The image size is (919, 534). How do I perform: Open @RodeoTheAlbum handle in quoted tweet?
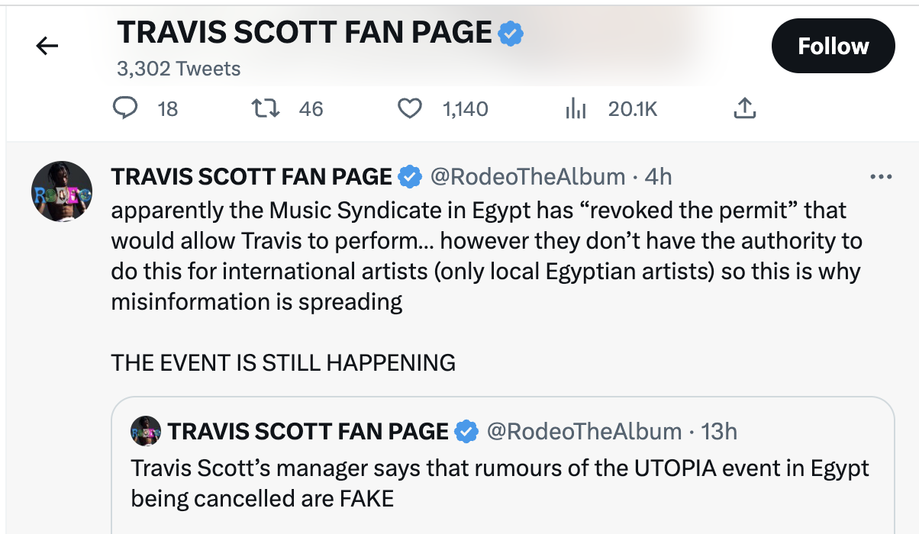tap(584, 432)
